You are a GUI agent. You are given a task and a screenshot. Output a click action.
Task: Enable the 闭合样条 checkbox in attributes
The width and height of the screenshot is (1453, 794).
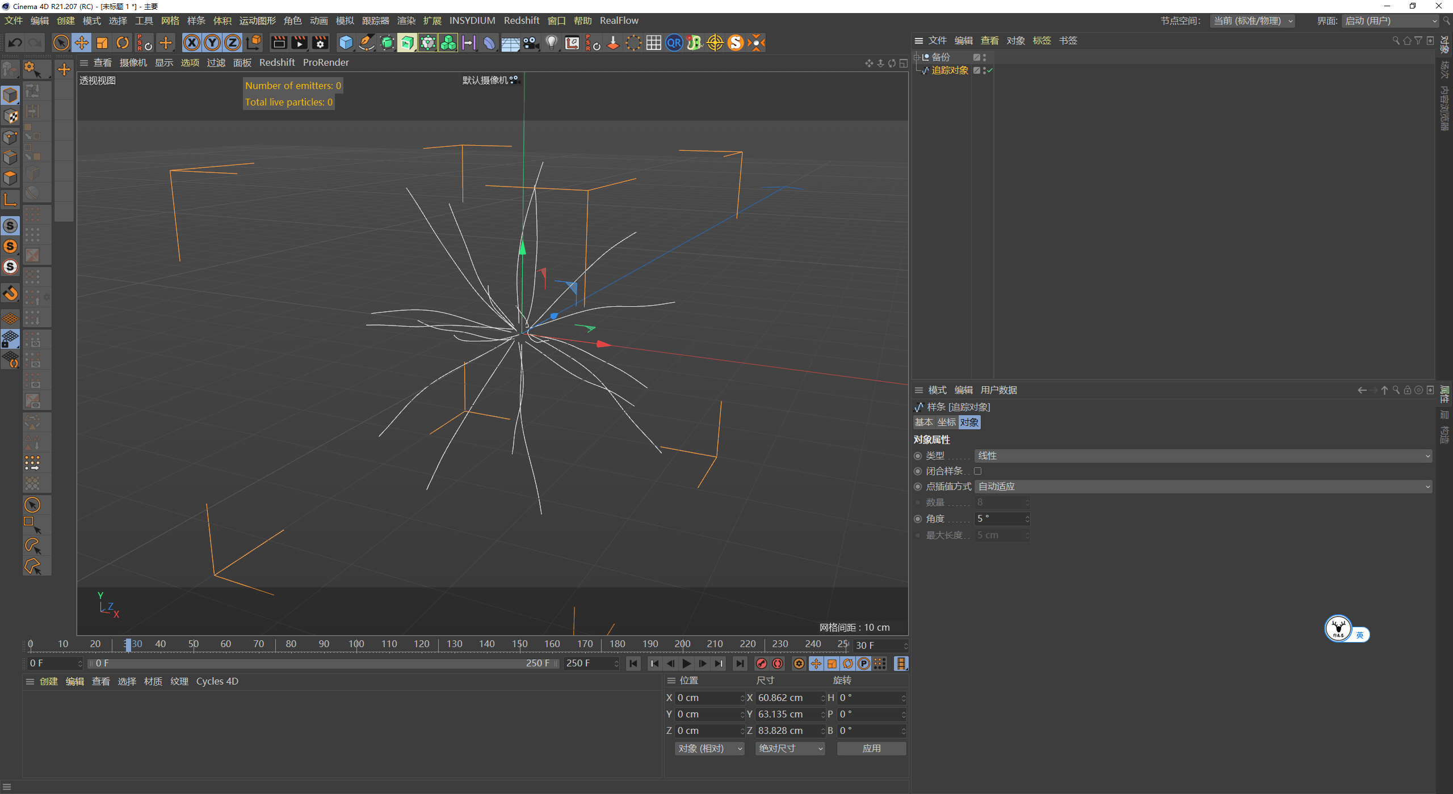coord(978,471)
